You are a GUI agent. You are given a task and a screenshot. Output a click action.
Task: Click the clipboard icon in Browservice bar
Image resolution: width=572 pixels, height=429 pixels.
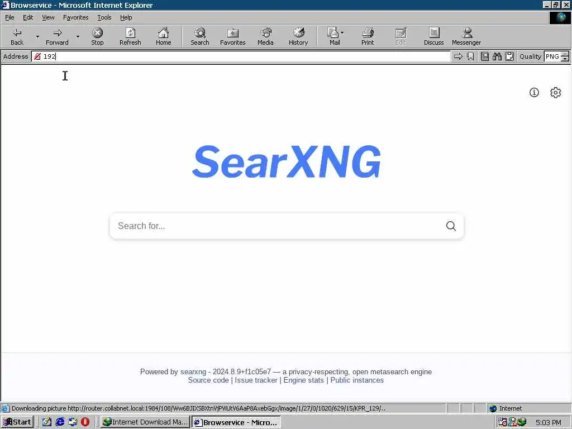tap(509, 56)
